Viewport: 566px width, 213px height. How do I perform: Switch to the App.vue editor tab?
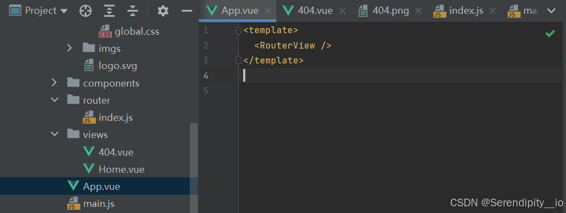(x=238, y=11)
